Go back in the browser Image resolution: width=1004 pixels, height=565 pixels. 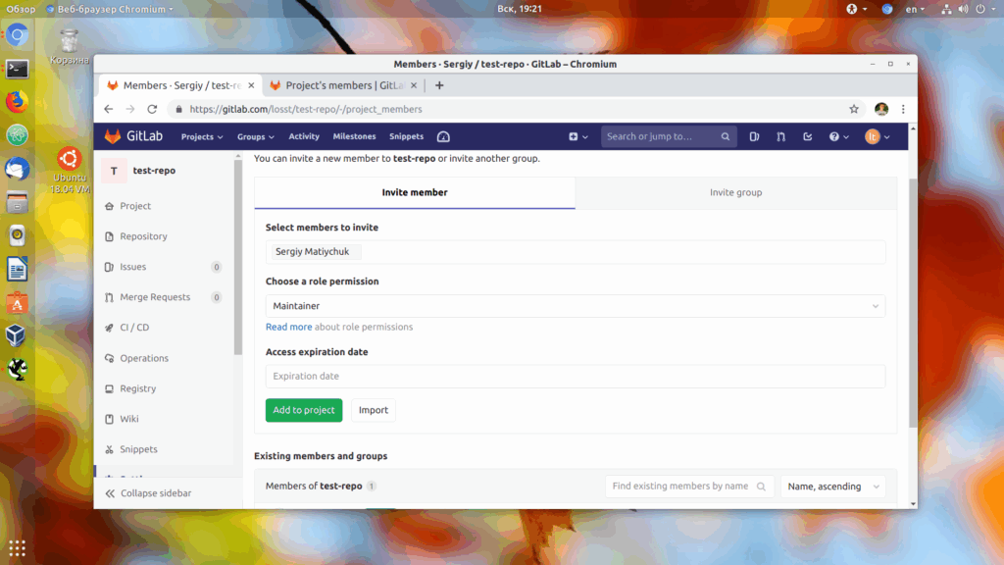108,109
